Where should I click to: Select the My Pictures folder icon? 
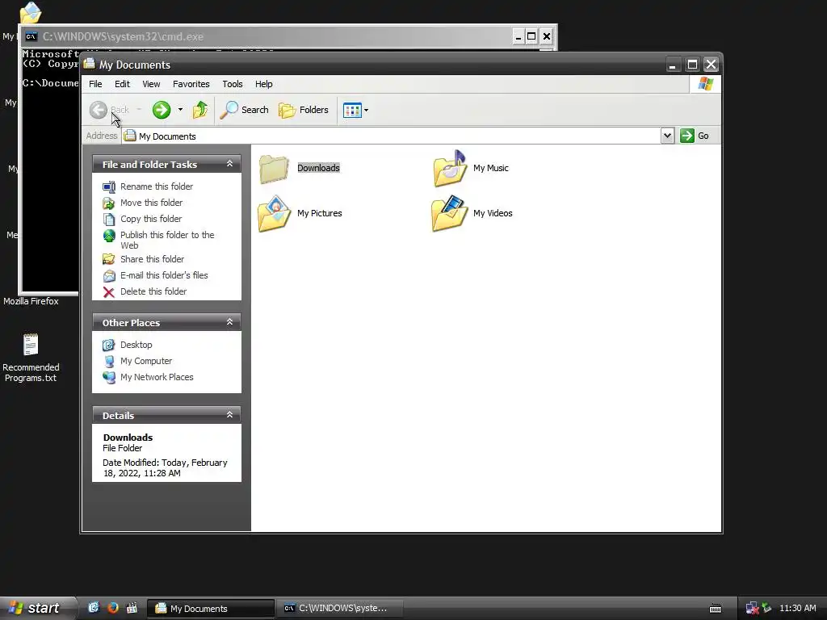pos(274,213)
